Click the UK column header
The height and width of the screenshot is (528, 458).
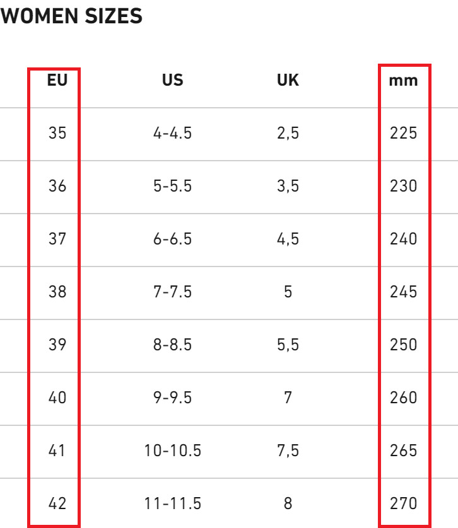288,81
